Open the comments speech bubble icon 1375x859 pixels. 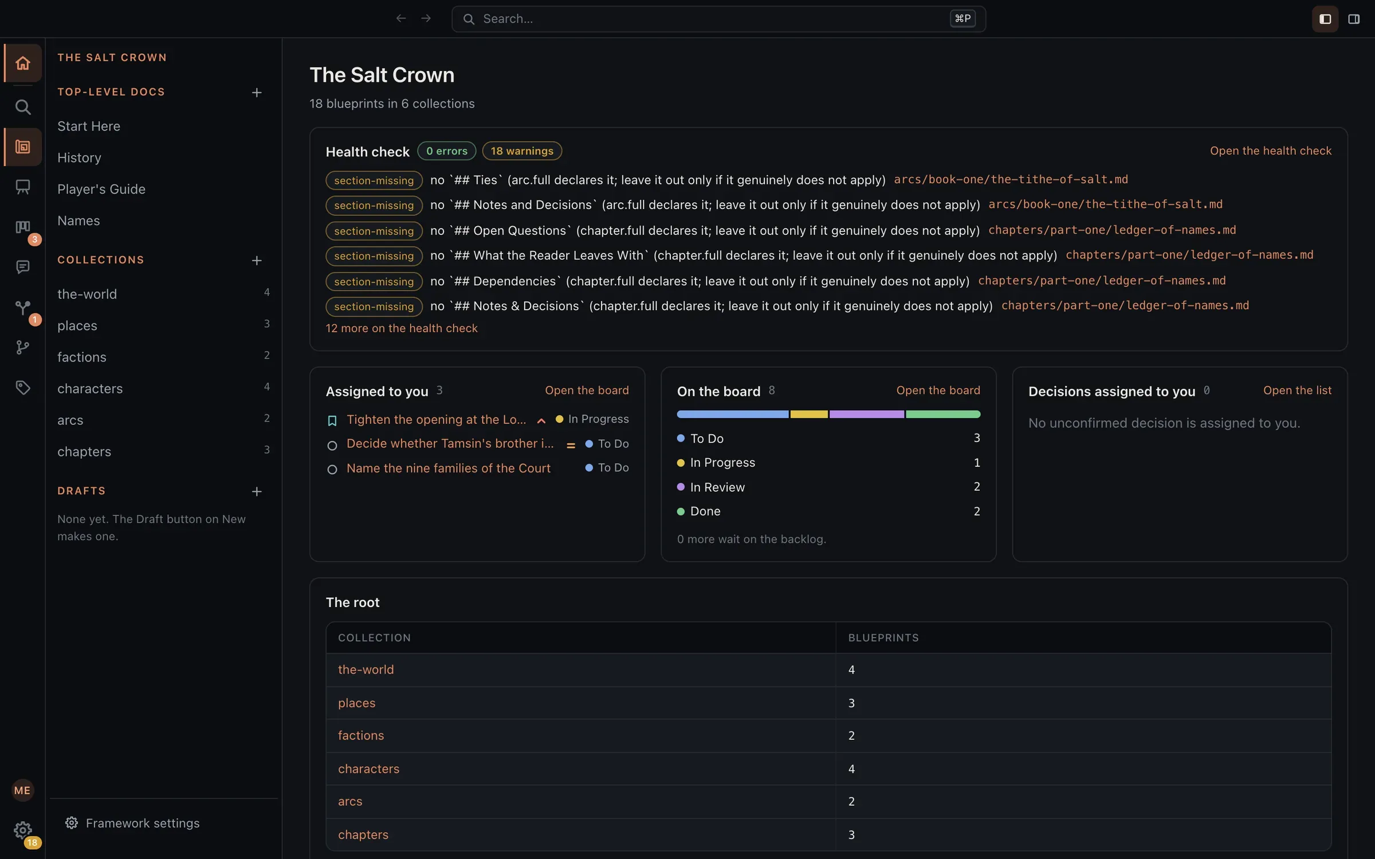(23, 267)
